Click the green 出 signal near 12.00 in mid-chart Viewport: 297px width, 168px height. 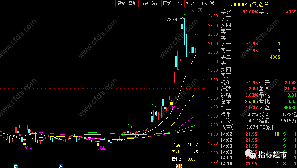point(130,126)
